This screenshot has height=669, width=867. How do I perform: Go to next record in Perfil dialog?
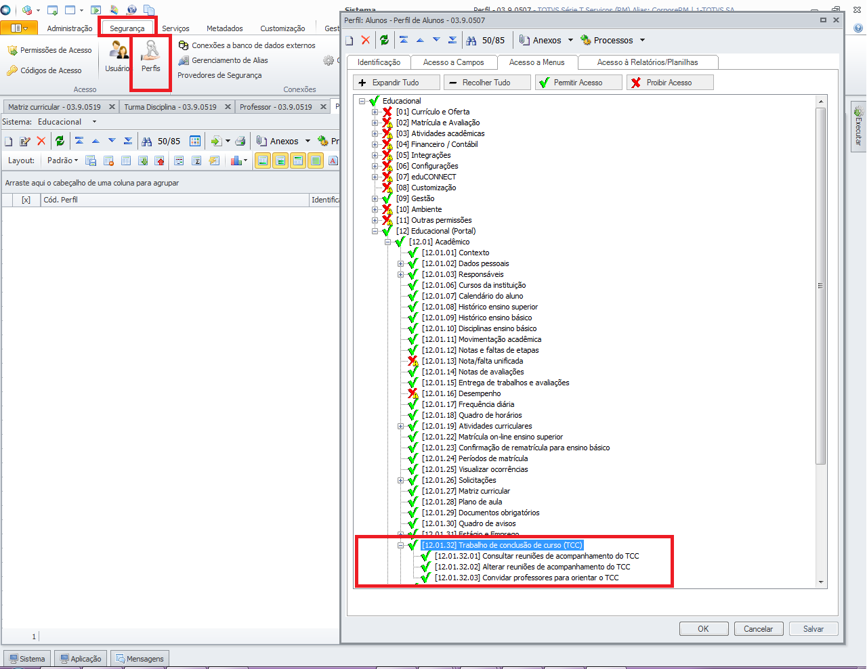(x=436, y=41)
